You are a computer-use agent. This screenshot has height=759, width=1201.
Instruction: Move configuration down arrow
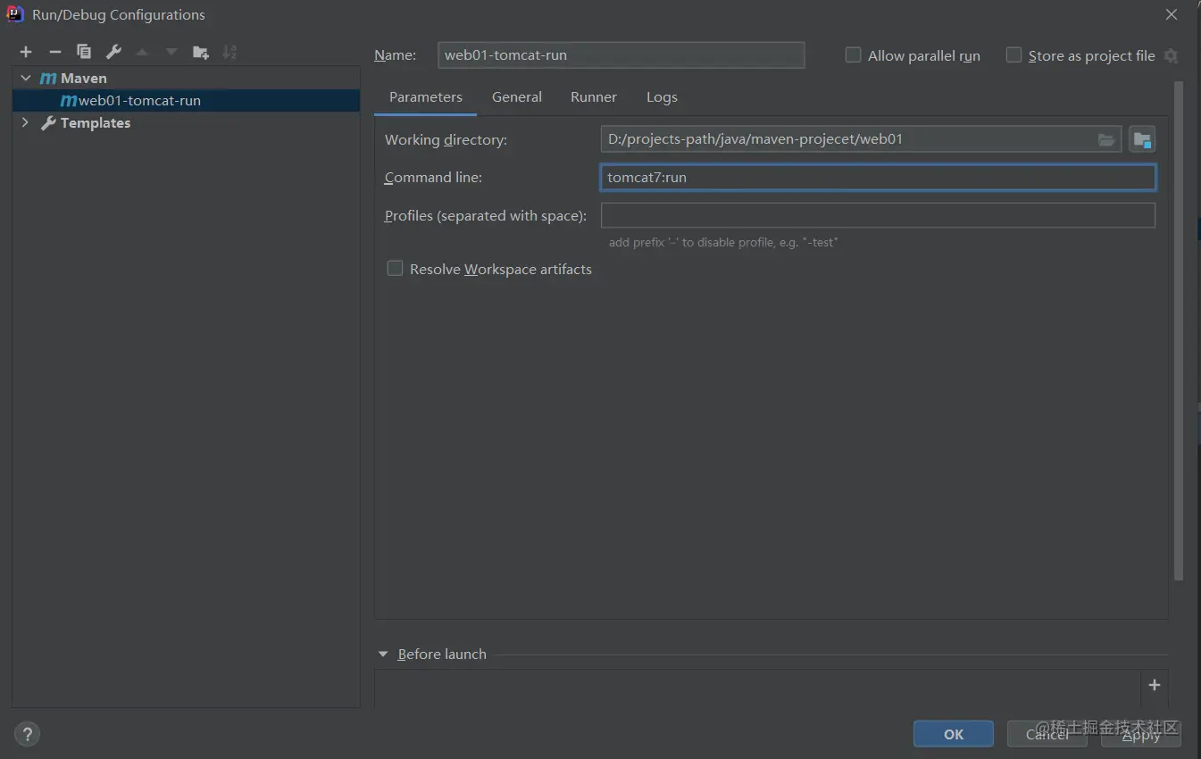click(171, 52)
